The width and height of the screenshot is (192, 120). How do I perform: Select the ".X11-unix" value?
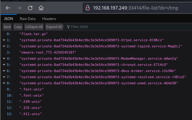click(30, 114)
